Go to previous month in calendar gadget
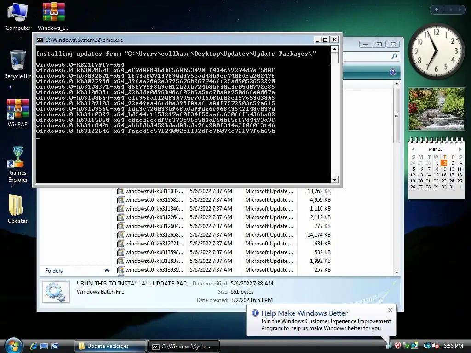Image resolution: width=471 pixels, height=353 pixels. (414, 149)
